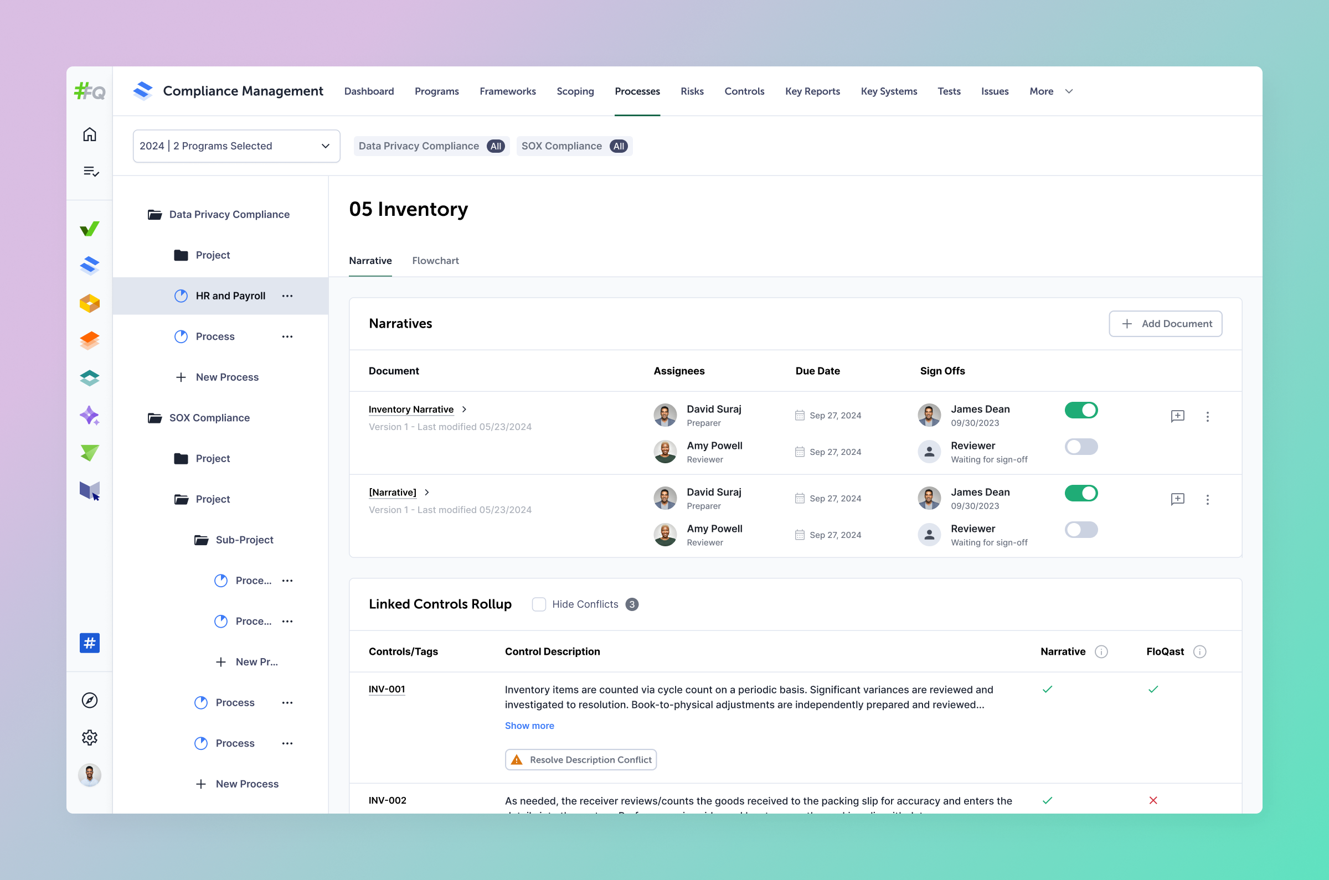Click Show more link under INV-001
1329x880 pixels.
click(x=529, y=726)
